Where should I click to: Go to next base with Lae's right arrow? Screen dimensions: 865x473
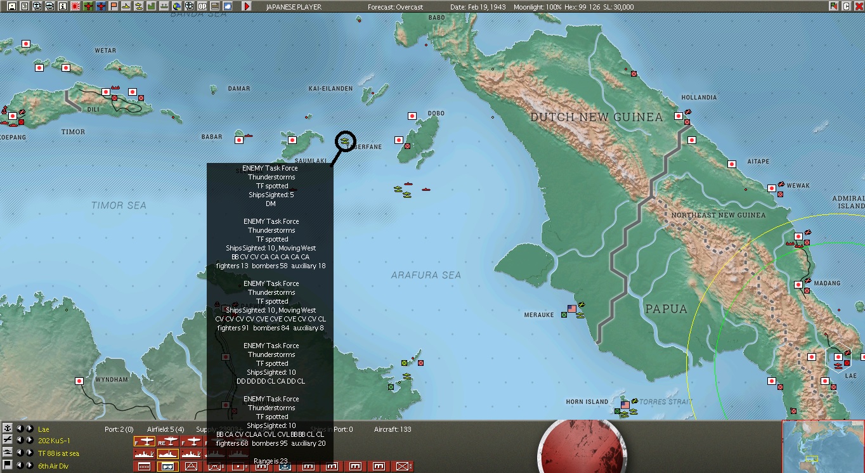(x=29, y=429)
